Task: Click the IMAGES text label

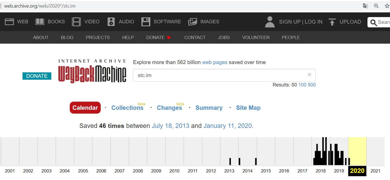Action: click(210, 22)
